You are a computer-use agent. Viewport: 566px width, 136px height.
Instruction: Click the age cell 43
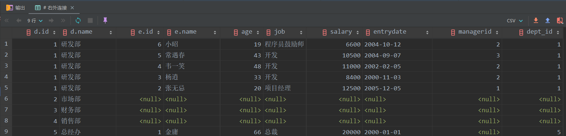242,55
